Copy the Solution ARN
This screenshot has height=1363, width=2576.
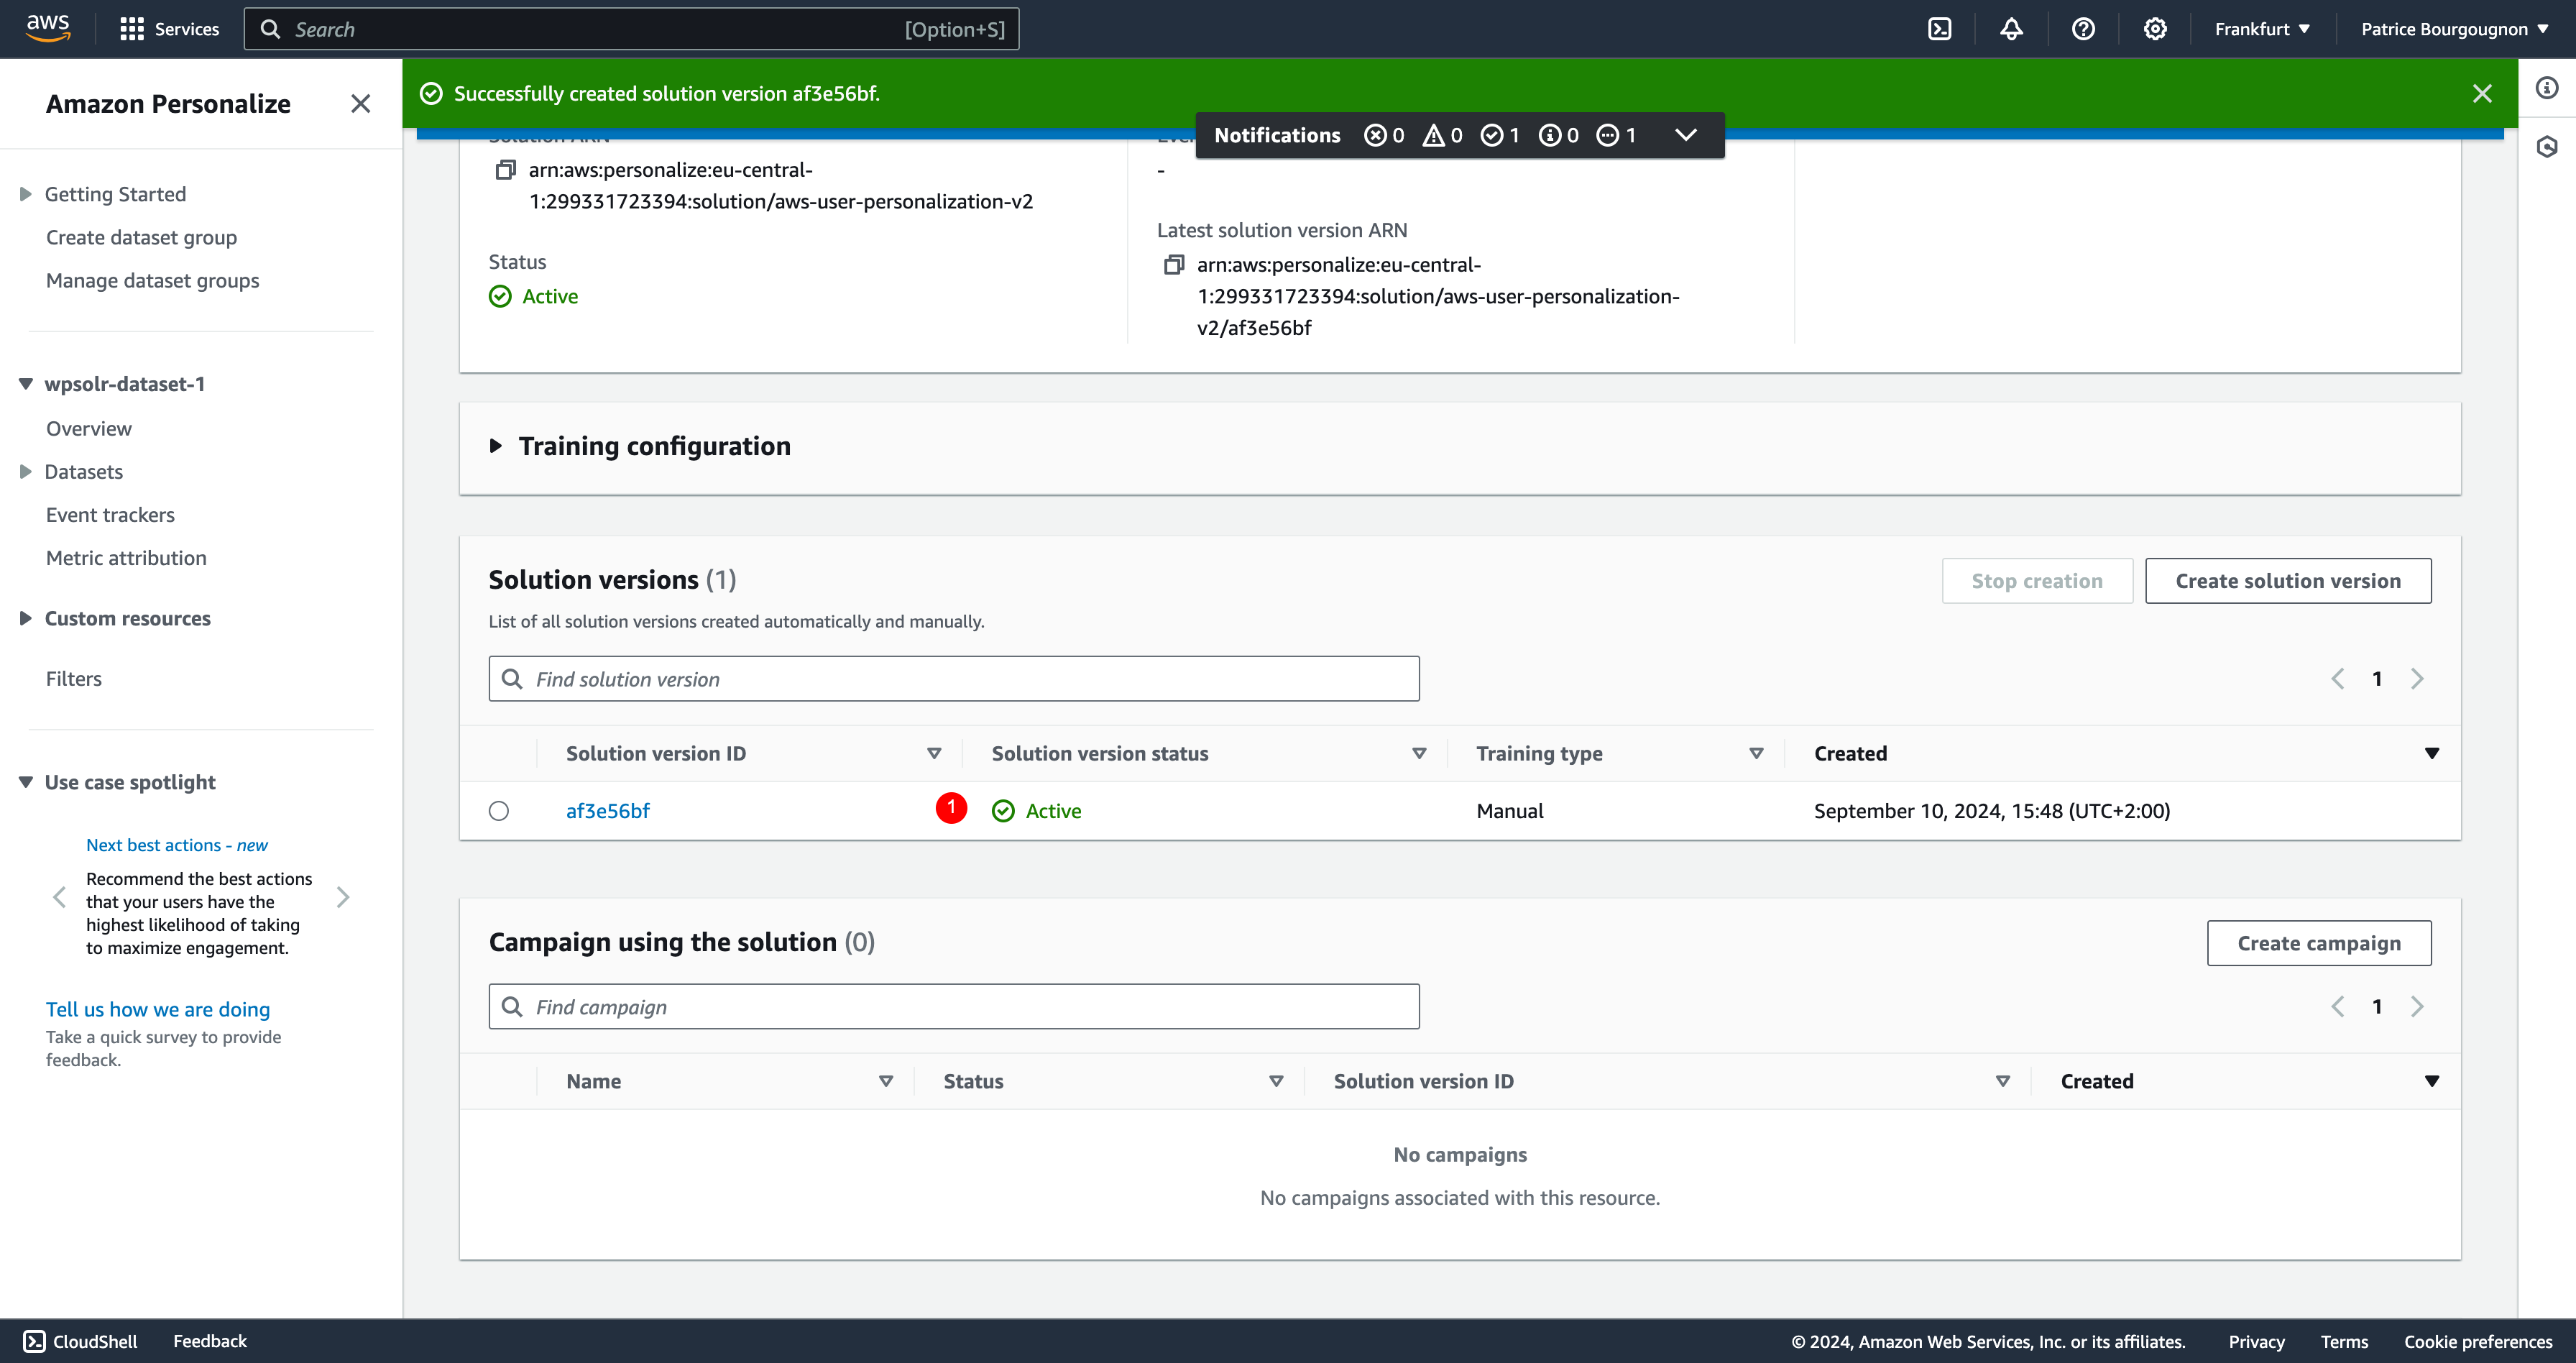pos(505,170)
